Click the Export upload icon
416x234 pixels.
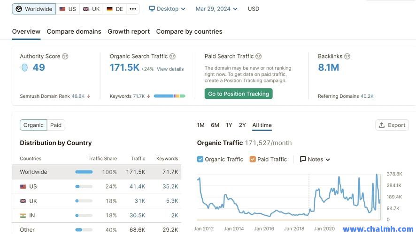coord(382,125)
